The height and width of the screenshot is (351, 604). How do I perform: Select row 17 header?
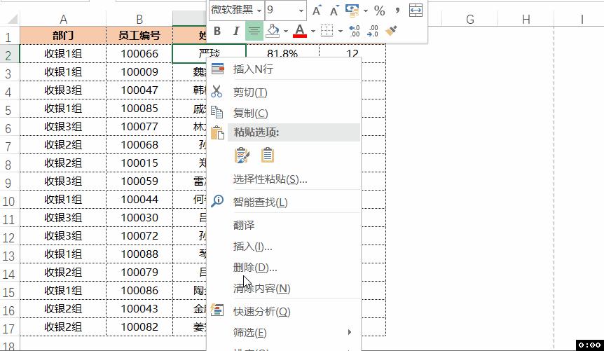pos(8,329)
